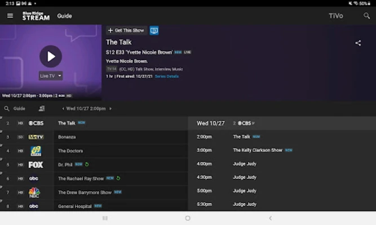The height and width of the screenshot is (225, 376).
Task: Select the FOX channel logo
Action: 36,165
